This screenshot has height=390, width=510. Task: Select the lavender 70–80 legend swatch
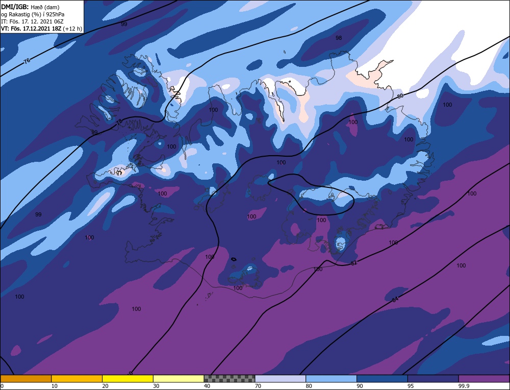point(280,378)
